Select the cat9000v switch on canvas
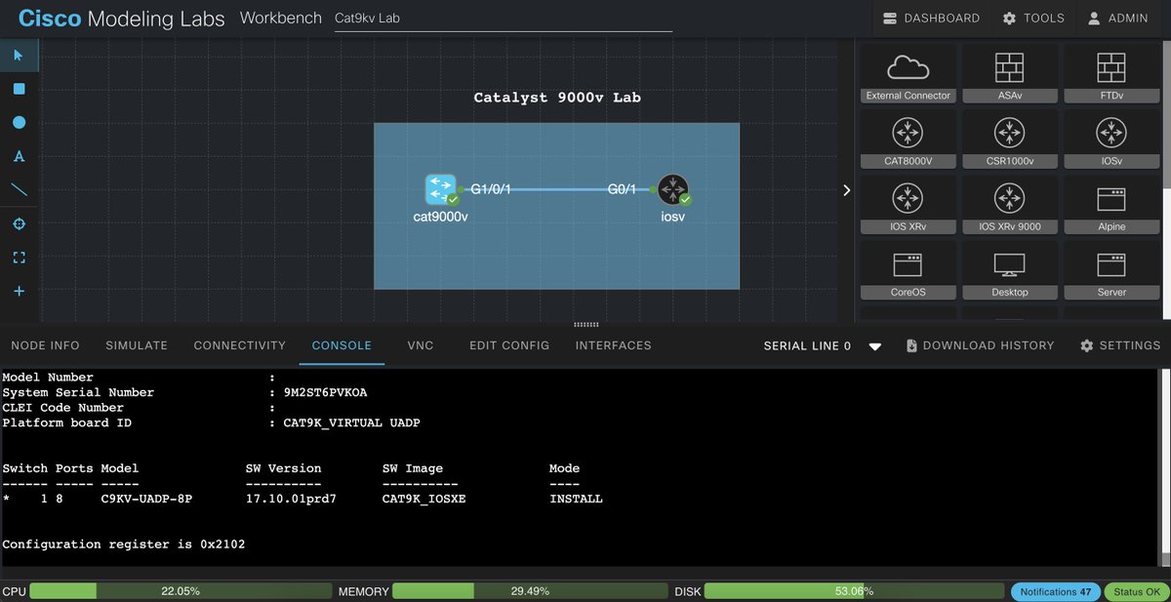Viewport: 1171px width, 602px height. pos(440,189)
